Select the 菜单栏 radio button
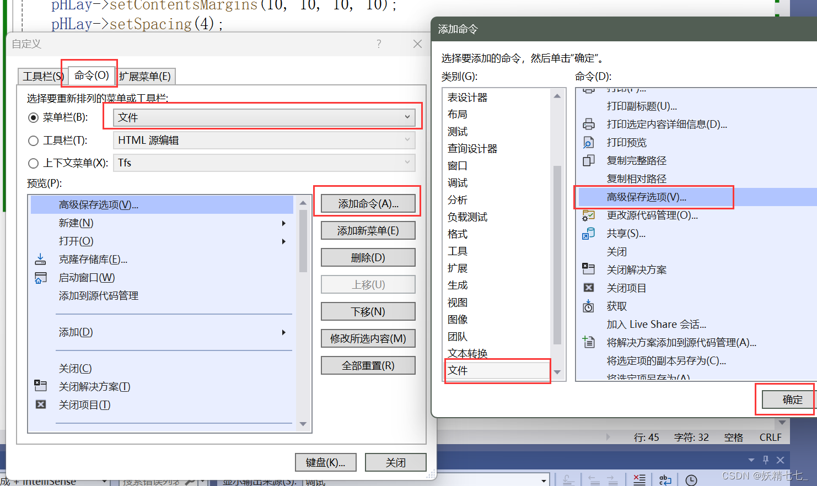This screenshot has height=486, width=817. click(34, 117)
